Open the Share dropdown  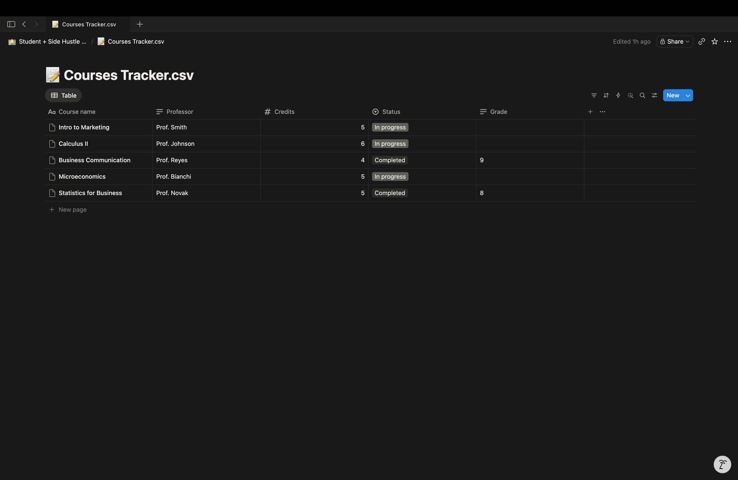(x=675, y=41)
